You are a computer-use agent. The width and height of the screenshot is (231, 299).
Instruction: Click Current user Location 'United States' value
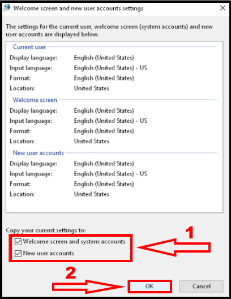(92, 88)
